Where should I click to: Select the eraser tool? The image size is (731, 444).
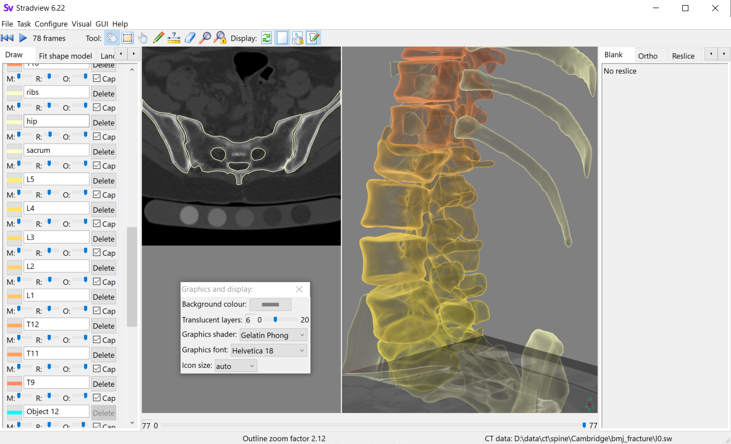[190, 38]
